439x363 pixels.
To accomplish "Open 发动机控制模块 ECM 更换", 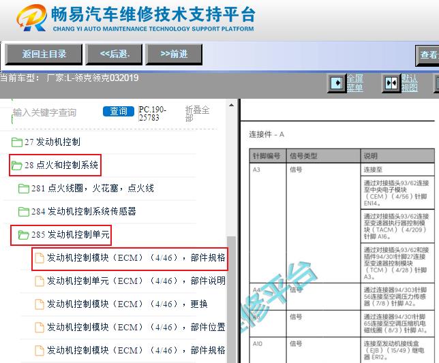I will [x=127, y=304].
